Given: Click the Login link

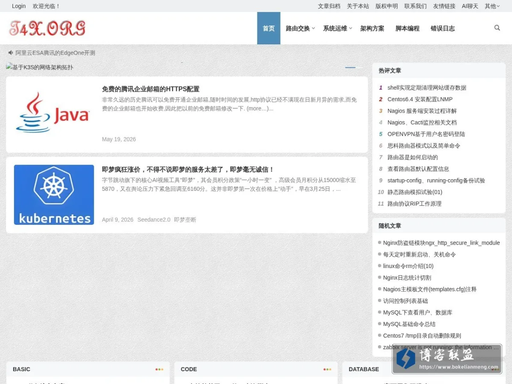Looking at the screenshot, I should [19, 6].
